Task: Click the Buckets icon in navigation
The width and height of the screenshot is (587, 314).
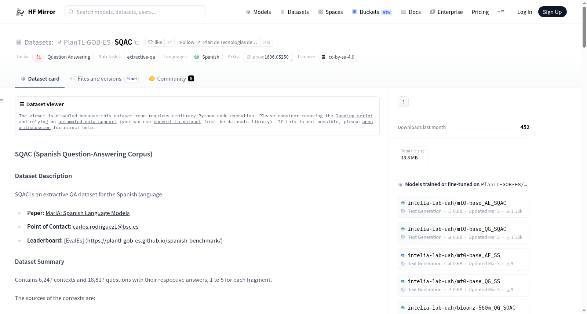Action: click(x=354, y=12)
